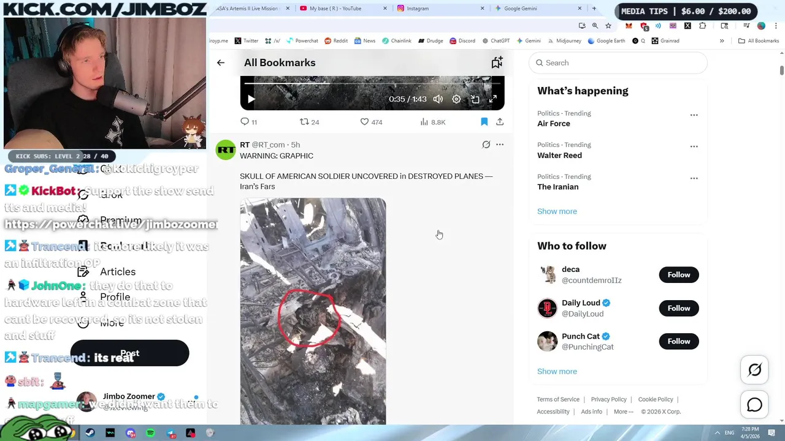Open the RT account avatar
Screen dimensions: 785x441
point(226,149)
